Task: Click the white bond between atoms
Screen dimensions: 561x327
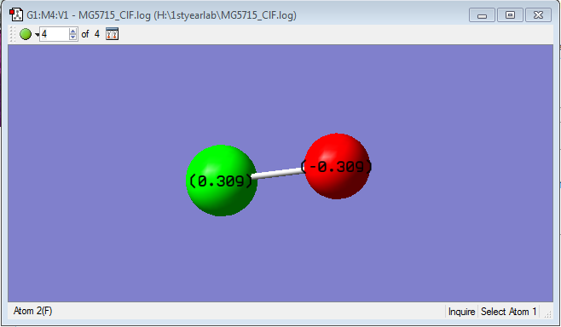Action: tap(277, 174)
